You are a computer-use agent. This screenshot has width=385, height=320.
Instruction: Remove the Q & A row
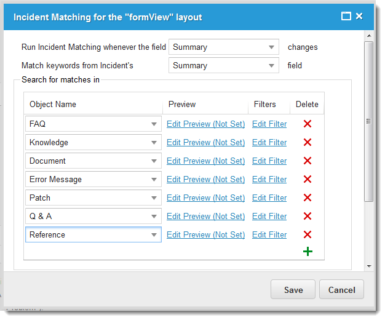(x=308, y=216)
